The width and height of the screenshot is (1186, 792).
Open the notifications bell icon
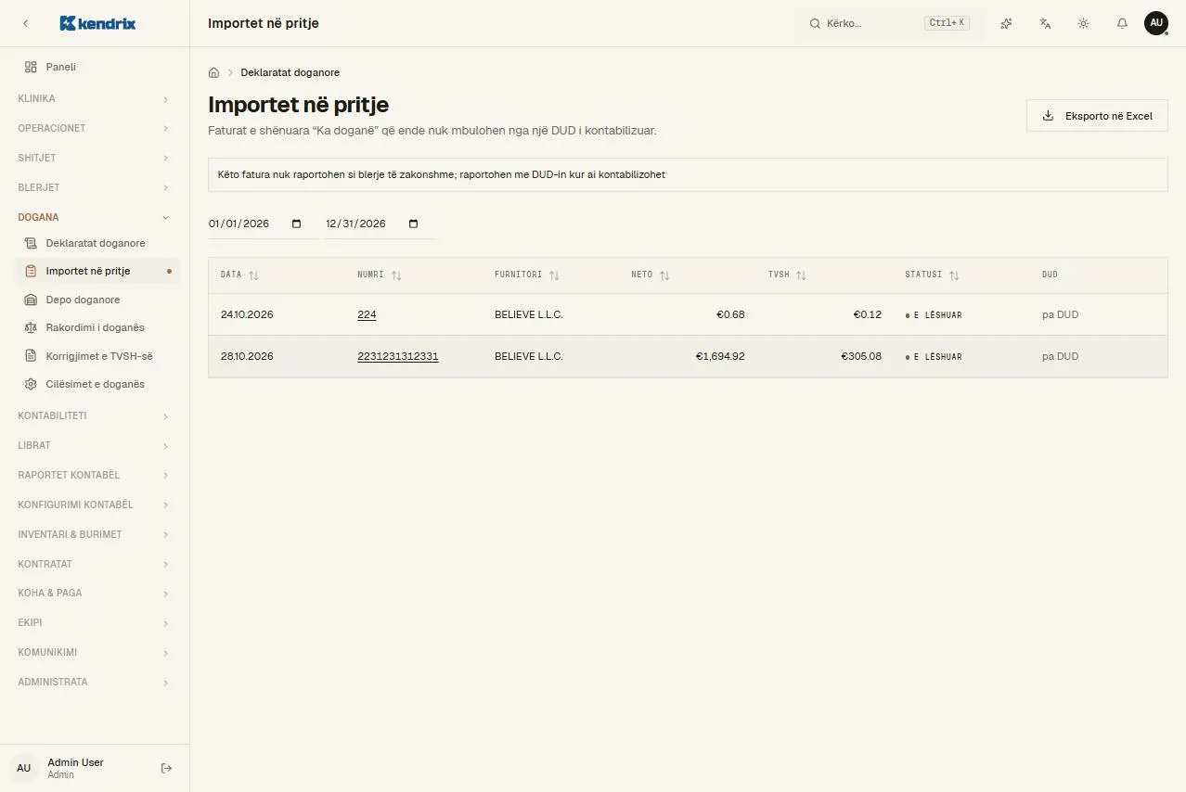[1122, 23]
